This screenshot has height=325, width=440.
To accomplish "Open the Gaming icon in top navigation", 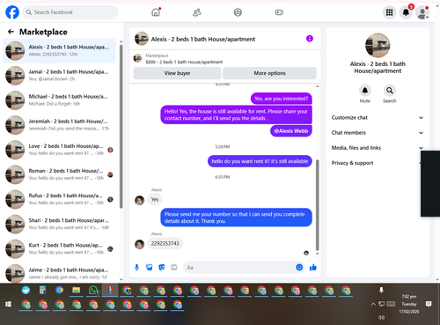I will click(x=279, y=12).
